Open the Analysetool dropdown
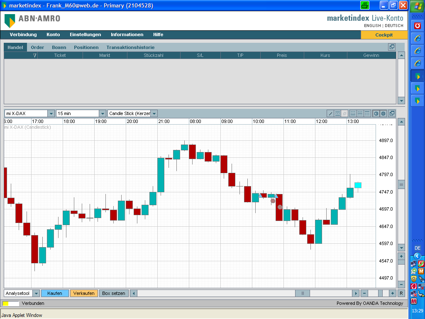The width and height of the screenshot is (425, 319). (36, 293)
